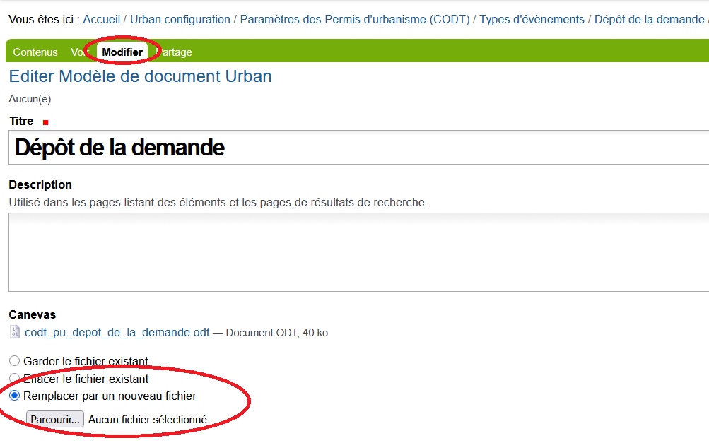
Task: Open the codt_pu_depot_de_la_demande.odt file link
Action: pyautogui.click(x=117, y=332)
